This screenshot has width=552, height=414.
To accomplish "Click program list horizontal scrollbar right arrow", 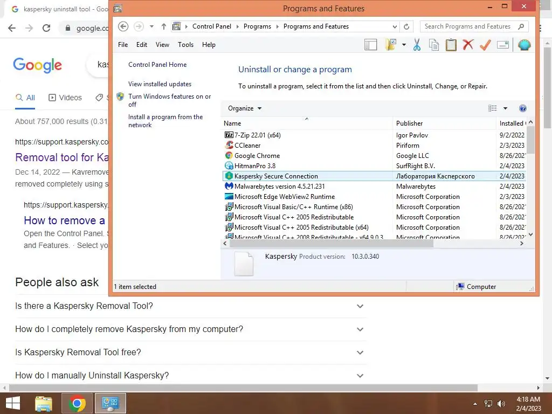I will click(x=522, y=243).
